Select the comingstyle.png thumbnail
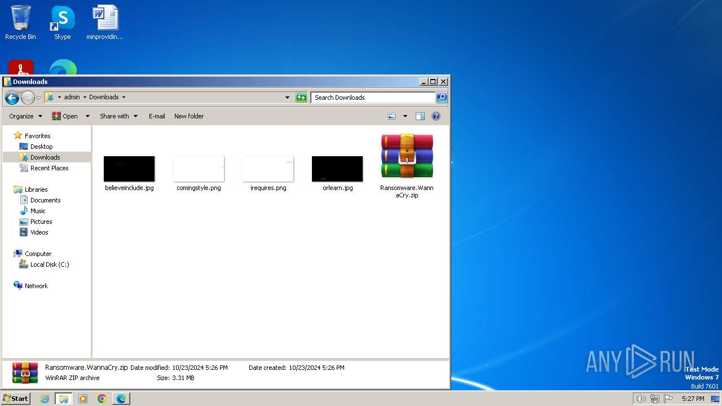 pyautogui.click(x=199, y=169)
